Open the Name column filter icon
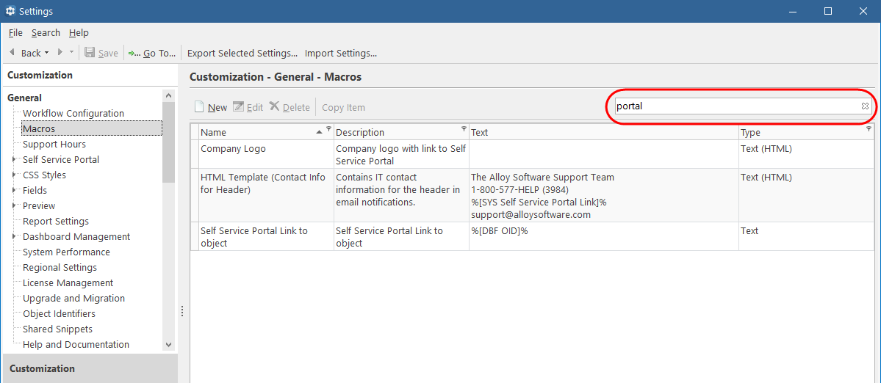881x383 pixels. pyautogui.click(x=328, y=129)
